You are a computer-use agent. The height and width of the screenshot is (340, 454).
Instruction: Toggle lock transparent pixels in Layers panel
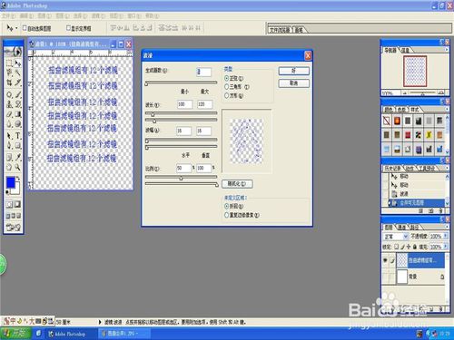pos(397,247)
